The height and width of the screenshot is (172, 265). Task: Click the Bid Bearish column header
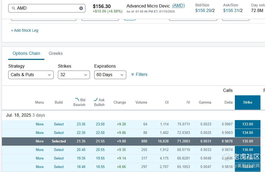(x=80, y=102)
